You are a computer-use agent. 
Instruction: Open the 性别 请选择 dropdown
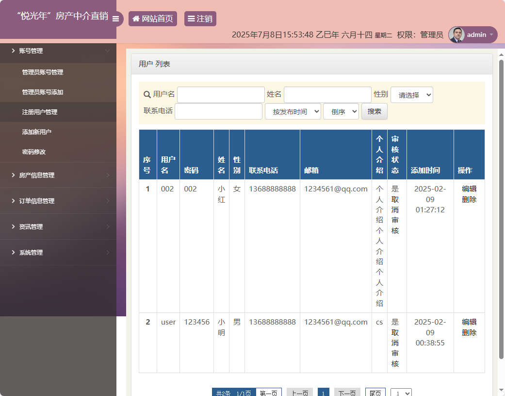tap(411, 94)
